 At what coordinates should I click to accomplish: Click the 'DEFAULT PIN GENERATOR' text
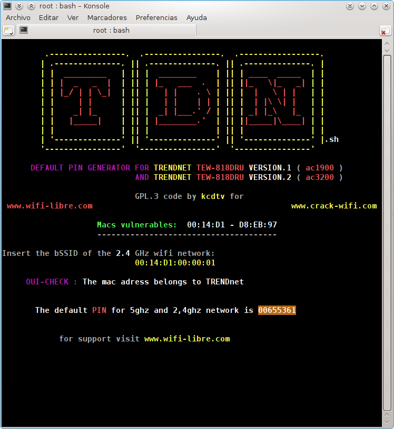click(x=80, y=168)
